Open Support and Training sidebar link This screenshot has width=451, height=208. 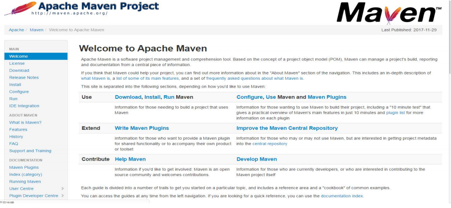pyautogui.click(x=30, y=151)
